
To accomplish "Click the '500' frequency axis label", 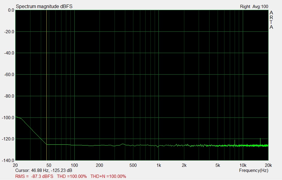I will click(133, 165).
